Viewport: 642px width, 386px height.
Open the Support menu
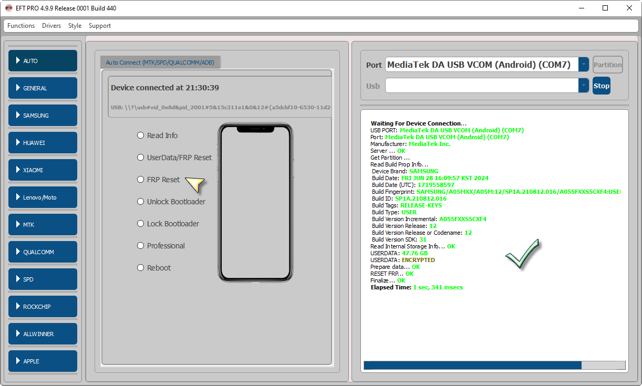pos(100,26)
